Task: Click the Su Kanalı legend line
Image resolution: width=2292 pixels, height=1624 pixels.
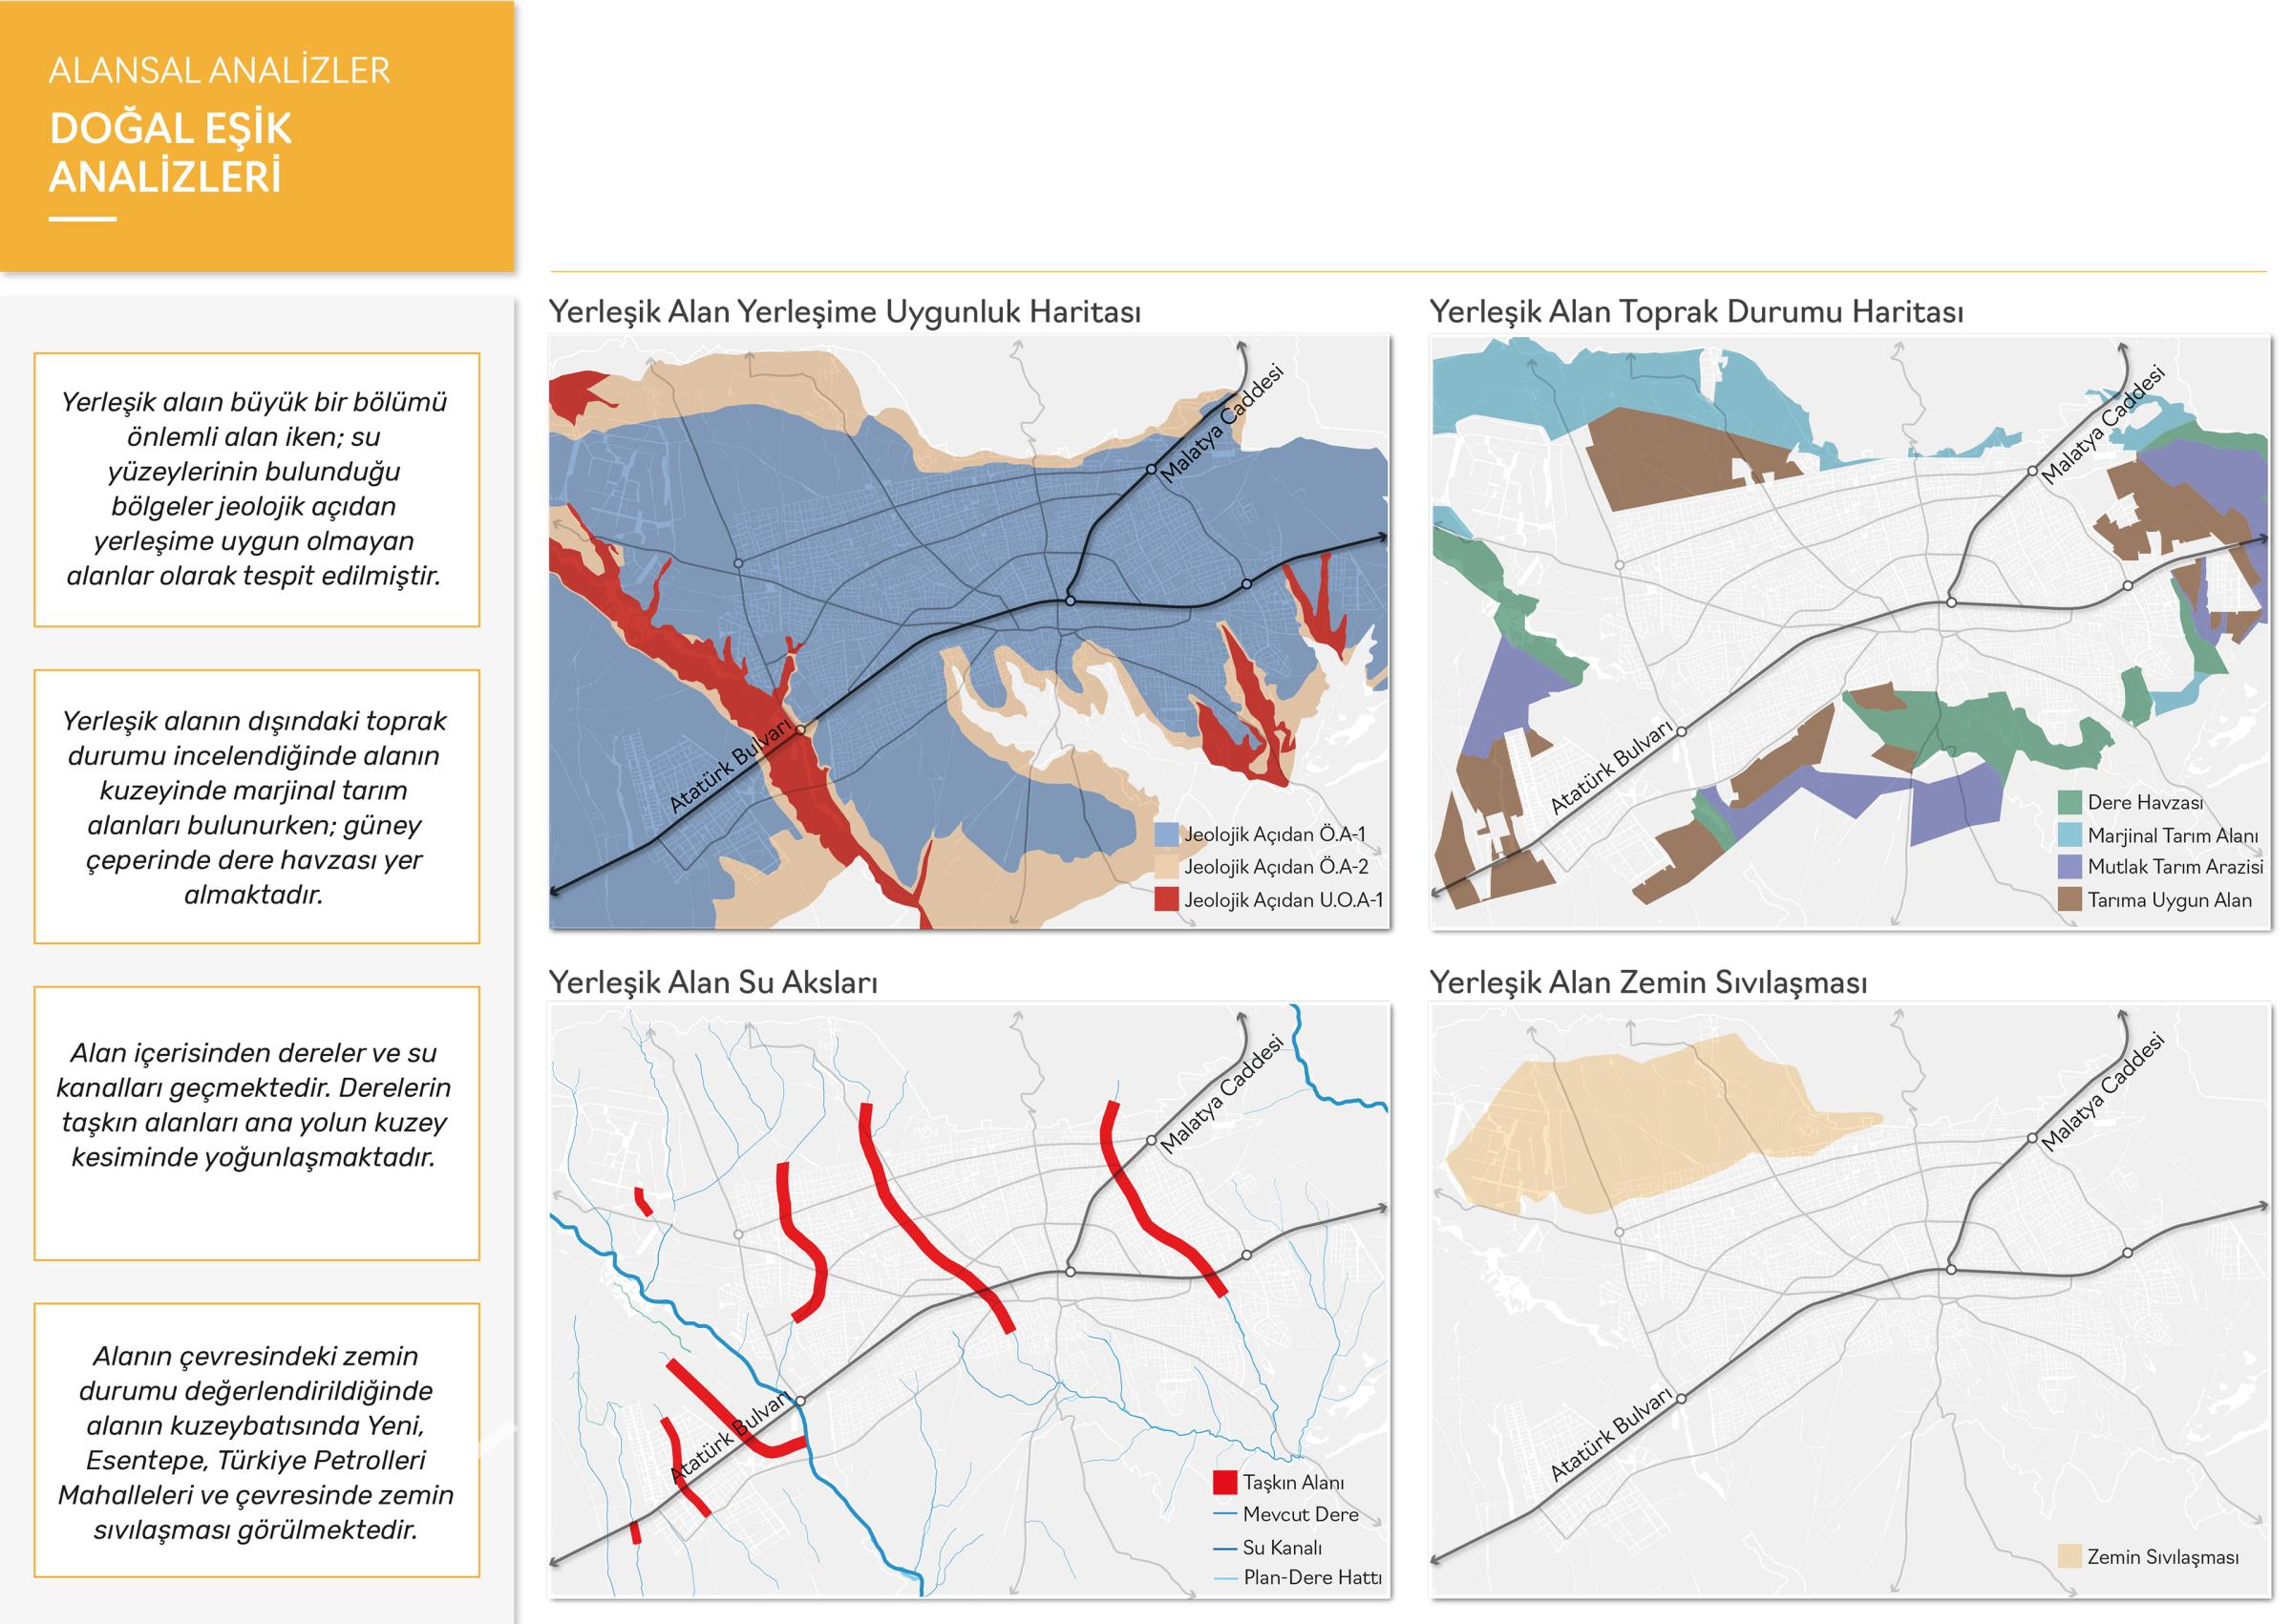Action: pos(1225,1547)
